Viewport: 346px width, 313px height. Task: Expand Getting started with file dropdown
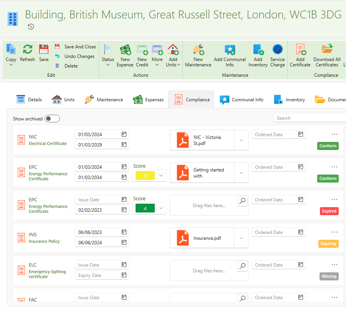(x=241, y=173)
